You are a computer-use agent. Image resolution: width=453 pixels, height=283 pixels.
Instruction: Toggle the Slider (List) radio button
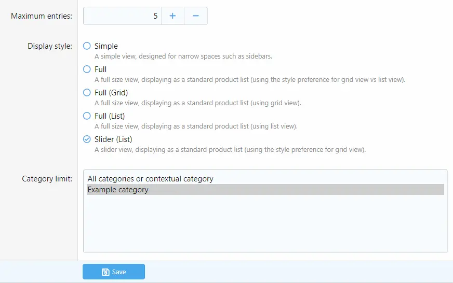[87, 139]
